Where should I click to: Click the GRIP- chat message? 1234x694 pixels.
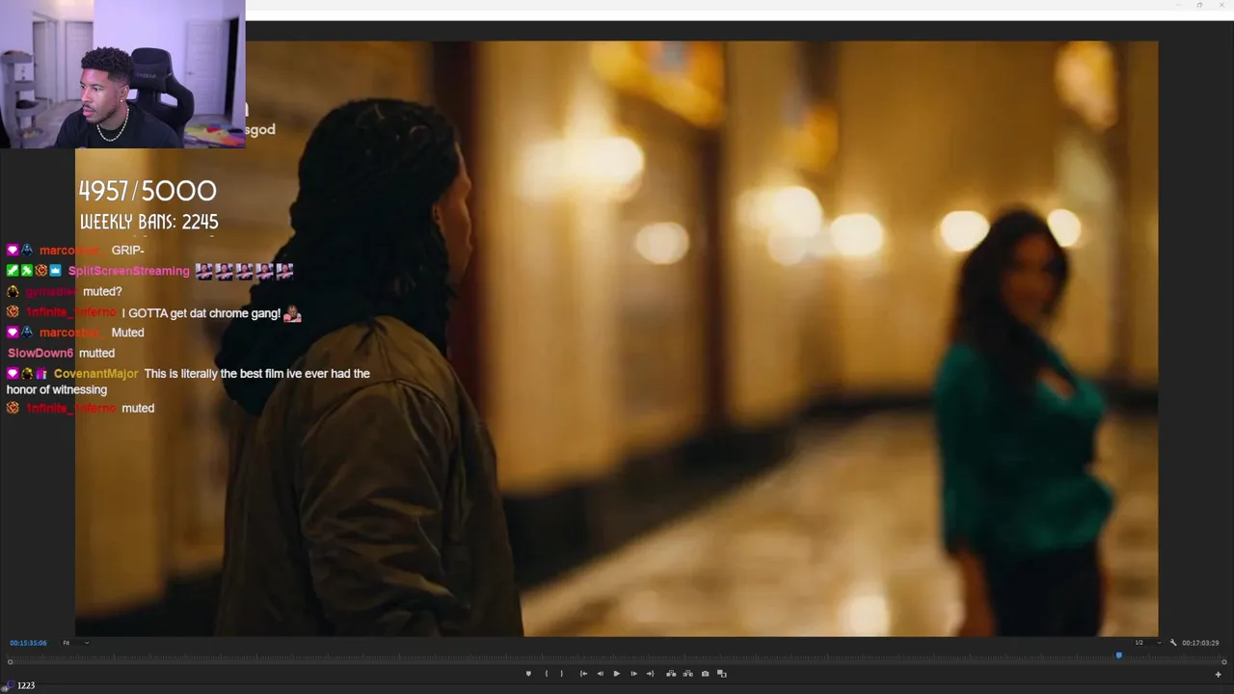click(x=127, y=251)
